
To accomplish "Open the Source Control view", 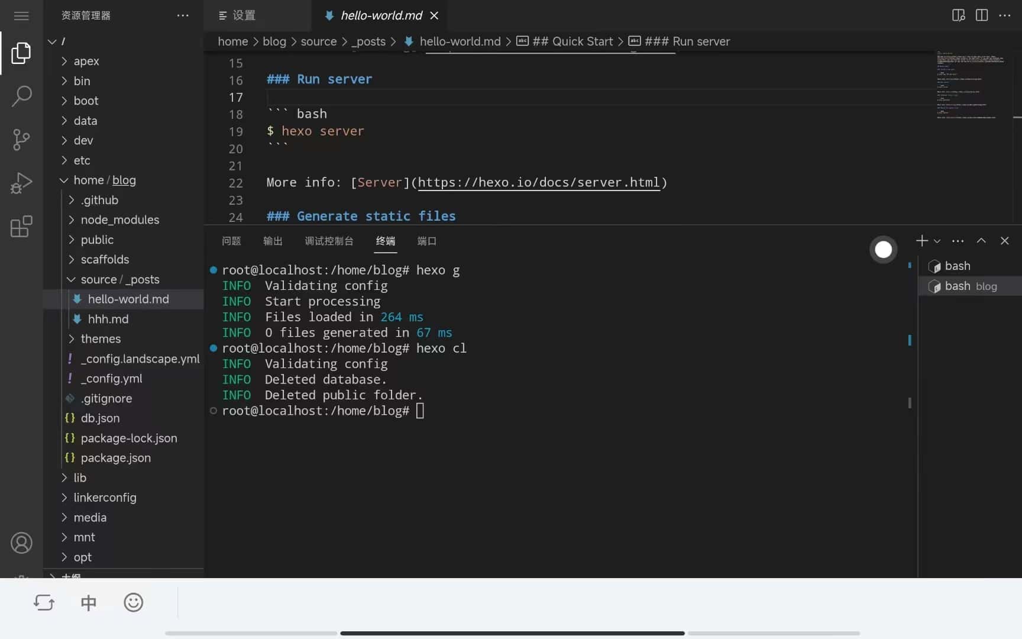I will tap(21, 140).
